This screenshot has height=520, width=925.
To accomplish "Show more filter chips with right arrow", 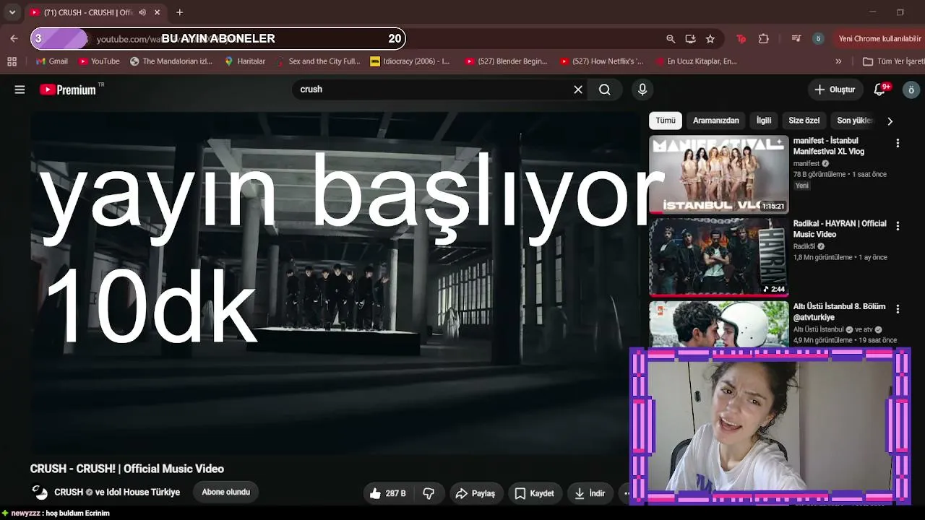I will pyautogui.click(x=890, y=121).
